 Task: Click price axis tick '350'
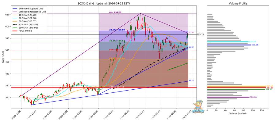tap(8, 86)
